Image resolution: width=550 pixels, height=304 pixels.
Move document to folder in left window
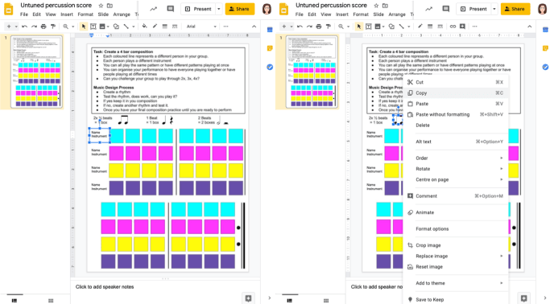110,6
